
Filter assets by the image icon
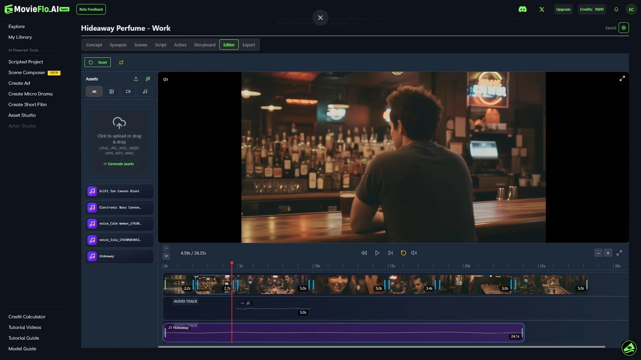pos(111,91)
